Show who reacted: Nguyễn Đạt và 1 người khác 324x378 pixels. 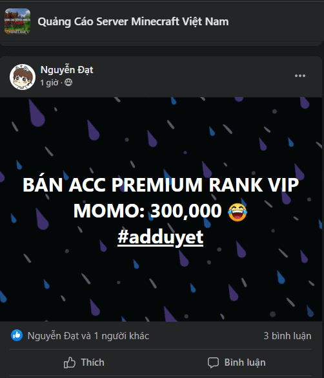coord(88,336)
